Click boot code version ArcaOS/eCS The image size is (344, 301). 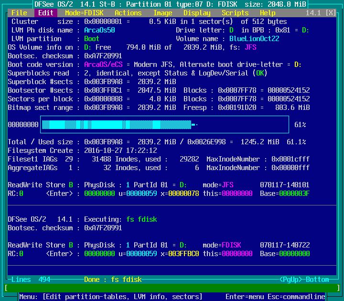click(x=103, y=64)
